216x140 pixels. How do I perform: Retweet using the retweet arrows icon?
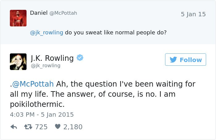coord(28,127)
